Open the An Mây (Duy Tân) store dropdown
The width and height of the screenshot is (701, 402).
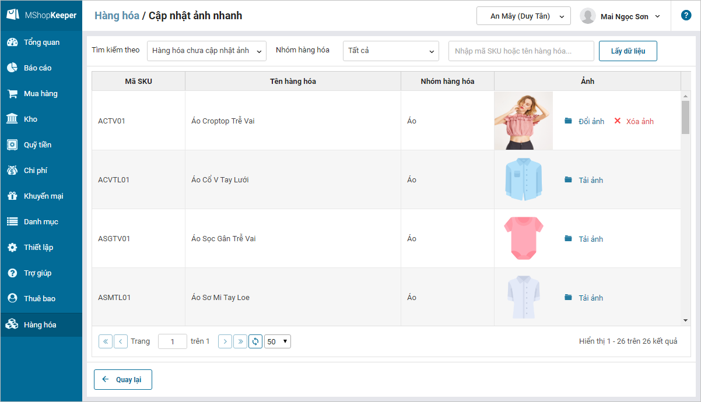pyautogui.click(x=523, y=16)
